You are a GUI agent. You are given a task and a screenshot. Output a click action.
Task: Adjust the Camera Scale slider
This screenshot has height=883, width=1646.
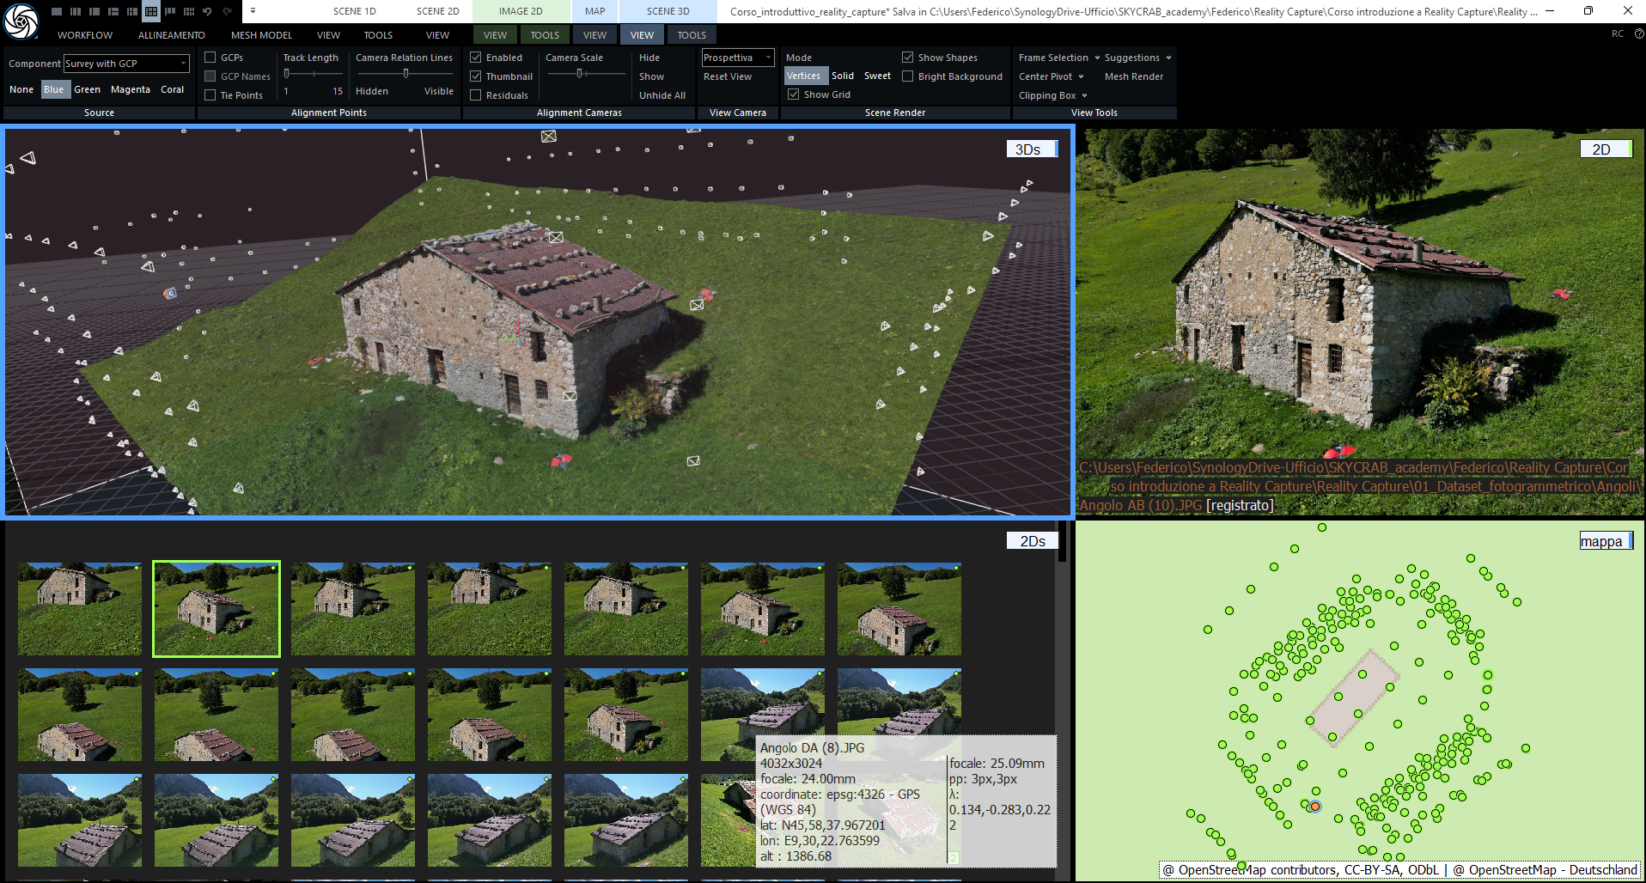click(x=581, y=74)
